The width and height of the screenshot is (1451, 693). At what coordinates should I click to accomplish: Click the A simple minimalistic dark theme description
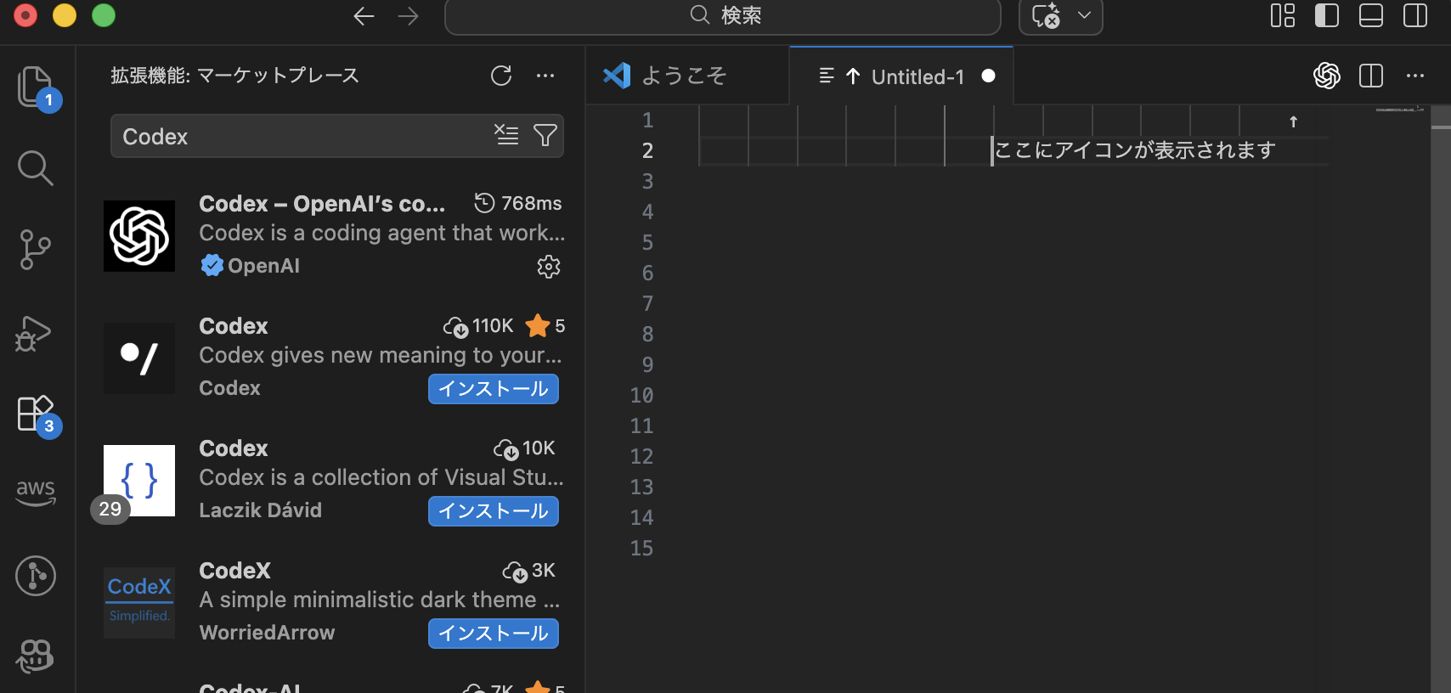pos(380,600)
